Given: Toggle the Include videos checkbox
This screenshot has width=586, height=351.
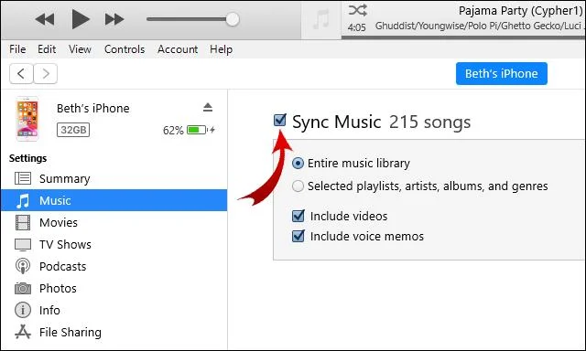Looking at the screenshot, I should coord(298,216).
